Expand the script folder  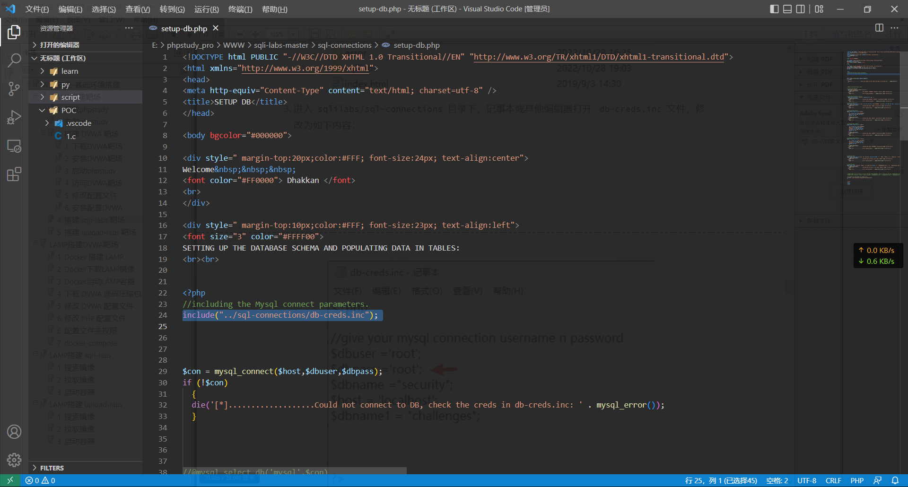click(85, 97)
